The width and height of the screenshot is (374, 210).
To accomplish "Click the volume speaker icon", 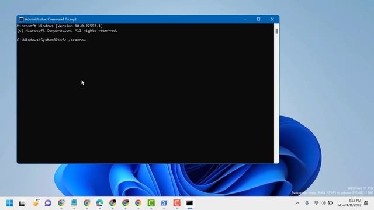I will coord(323,203).
